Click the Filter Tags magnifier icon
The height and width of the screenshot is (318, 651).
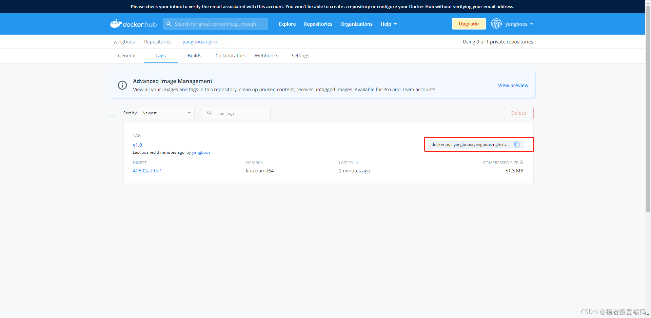[210, 113]
